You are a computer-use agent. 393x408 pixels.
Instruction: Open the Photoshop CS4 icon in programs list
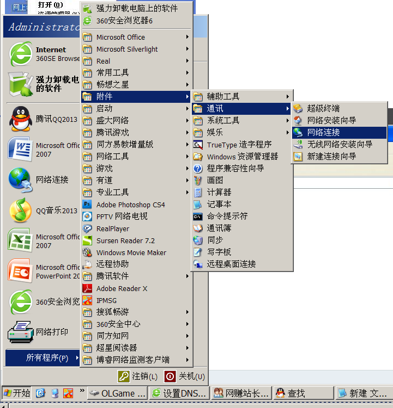(87, 205)
